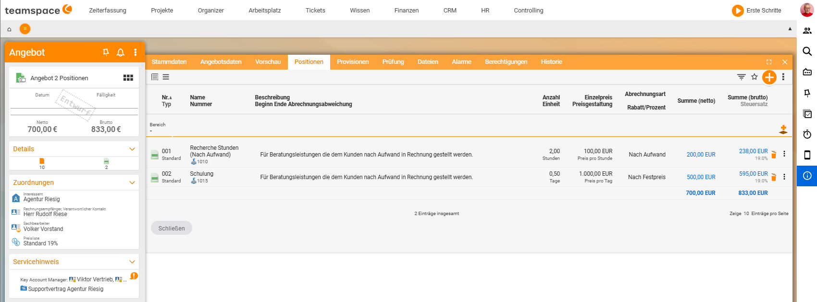Open tasks checkbox icon in right sidebar
Viewport: 817px width, 302px height.
click(x=807, y=114)
